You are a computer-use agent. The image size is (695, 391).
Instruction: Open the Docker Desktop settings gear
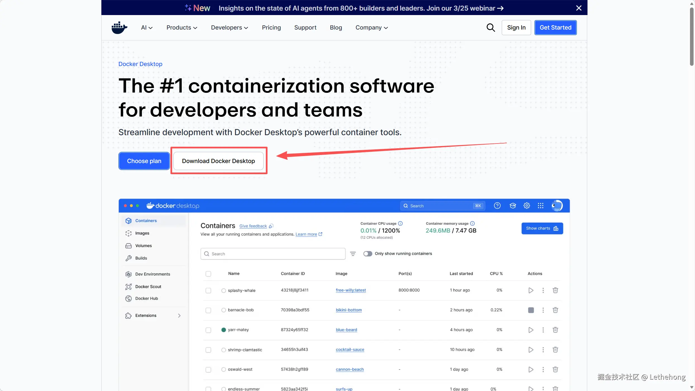(x=527, y=206)
